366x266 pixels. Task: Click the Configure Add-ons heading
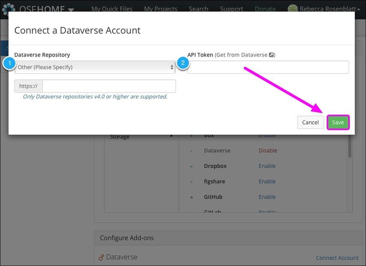coord(127,238)
